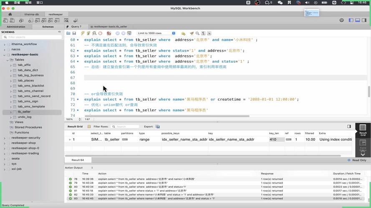Open the Form Editor side panel button
This screenshot has width=371, height=208.
[363, 146]
